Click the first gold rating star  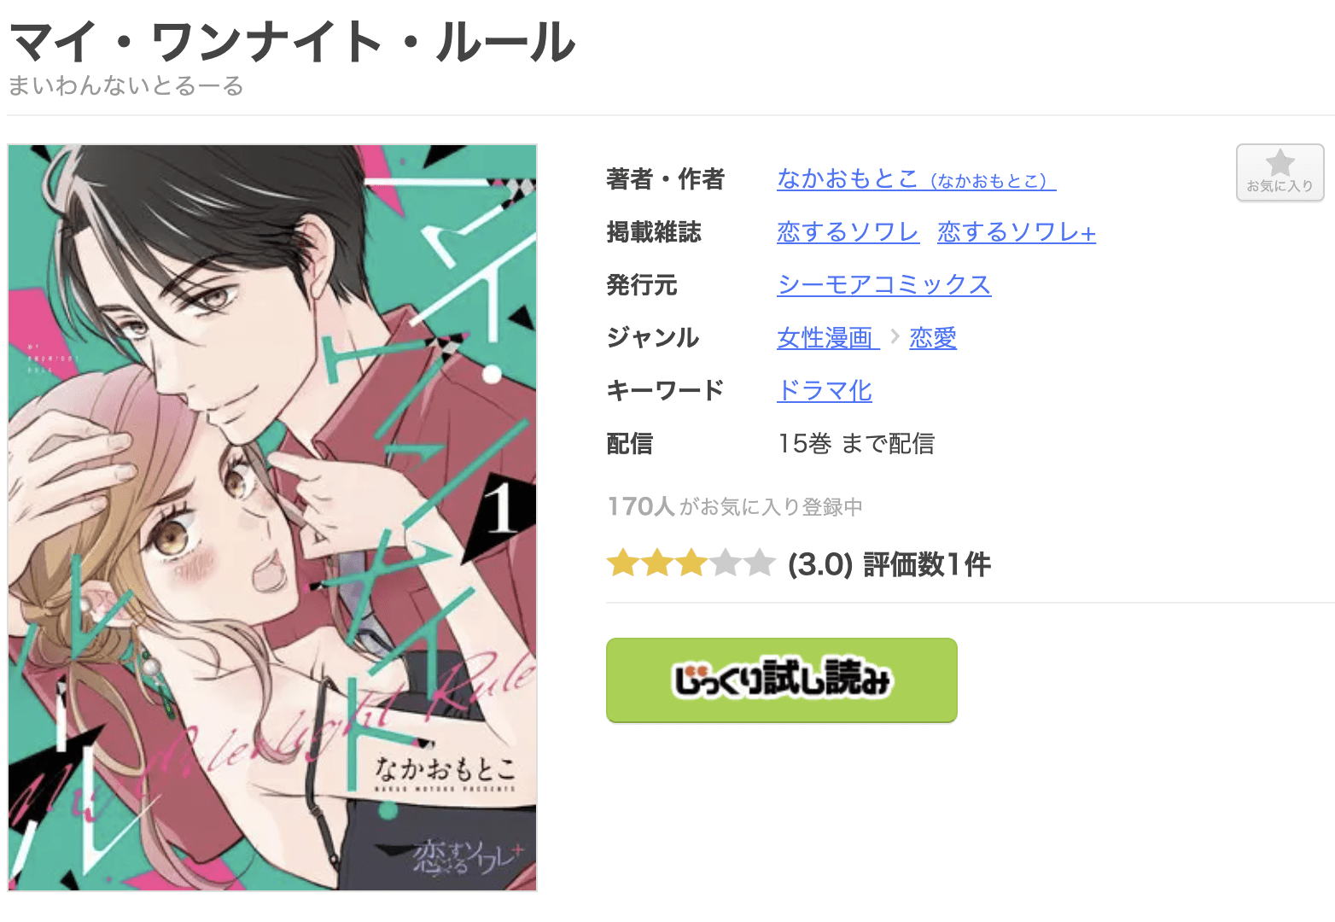(622, 563)
